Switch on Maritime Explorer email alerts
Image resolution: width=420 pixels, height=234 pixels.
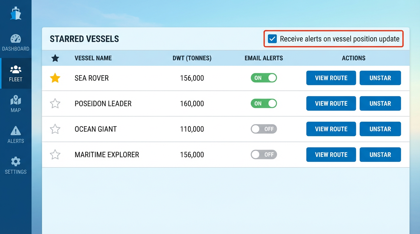tap(264, 155)
